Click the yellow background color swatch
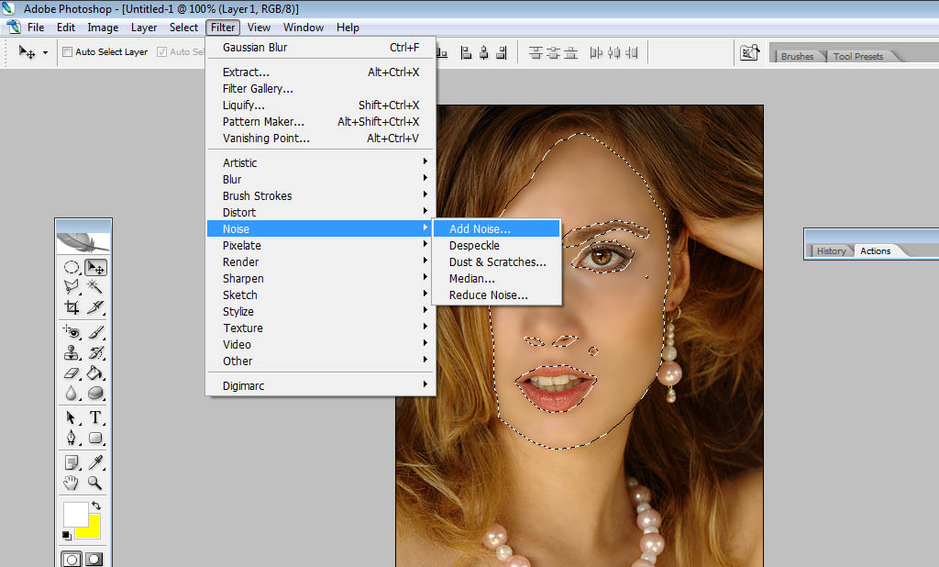Viewport: 939px width, 567px height. click(x=89, y=528)
